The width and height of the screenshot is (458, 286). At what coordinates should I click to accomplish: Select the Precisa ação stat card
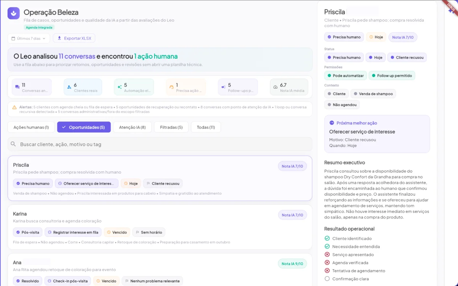pyautogui.click(x=186, y=87)
